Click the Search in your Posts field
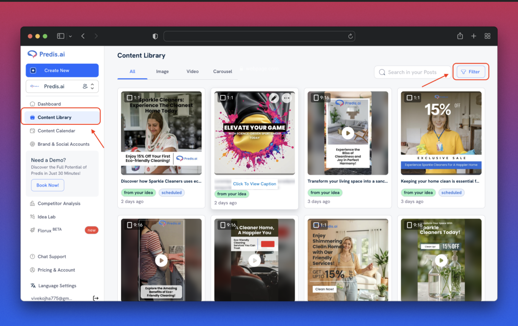The height and width of the screenshot is (326, 518). [412, 72]
